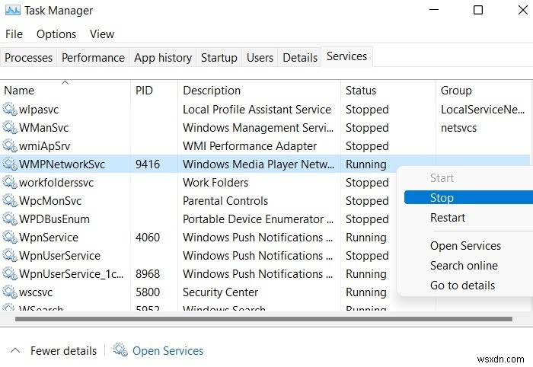Screen dimensions: 533x367
Task: Choose Restart in the context menu
Action: tap(448, 218)
